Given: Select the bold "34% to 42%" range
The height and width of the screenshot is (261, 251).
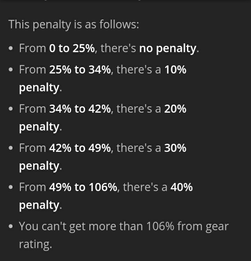Looking at the screenshot, I should [80, 109].
